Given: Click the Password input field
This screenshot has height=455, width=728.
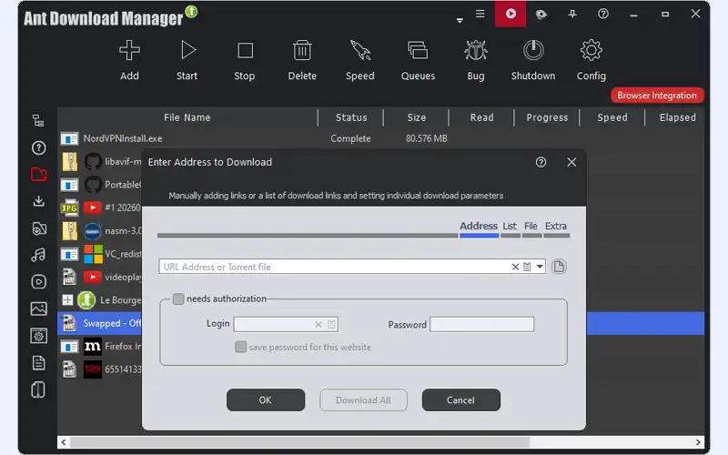Looking at the screenshot, I should pyautogui.click(x=482, y=324).
